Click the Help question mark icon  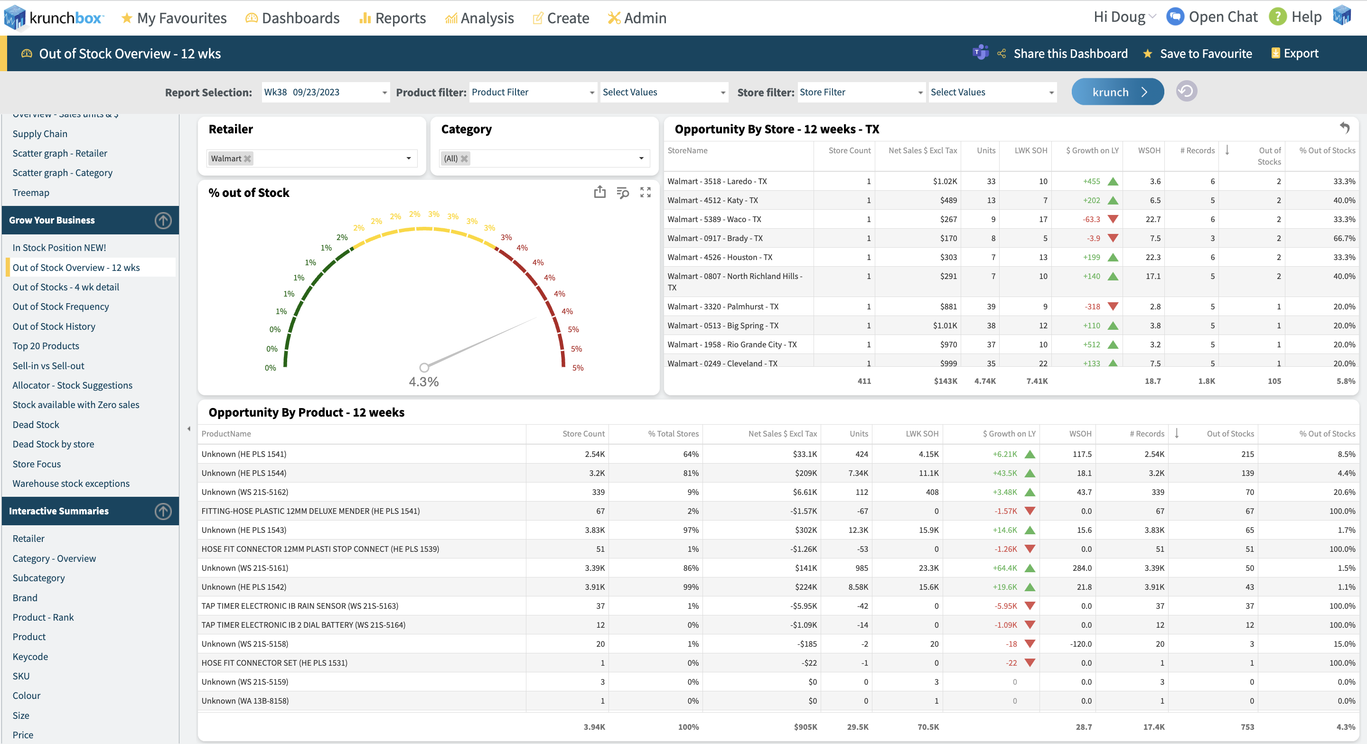tap(1278, 17)
